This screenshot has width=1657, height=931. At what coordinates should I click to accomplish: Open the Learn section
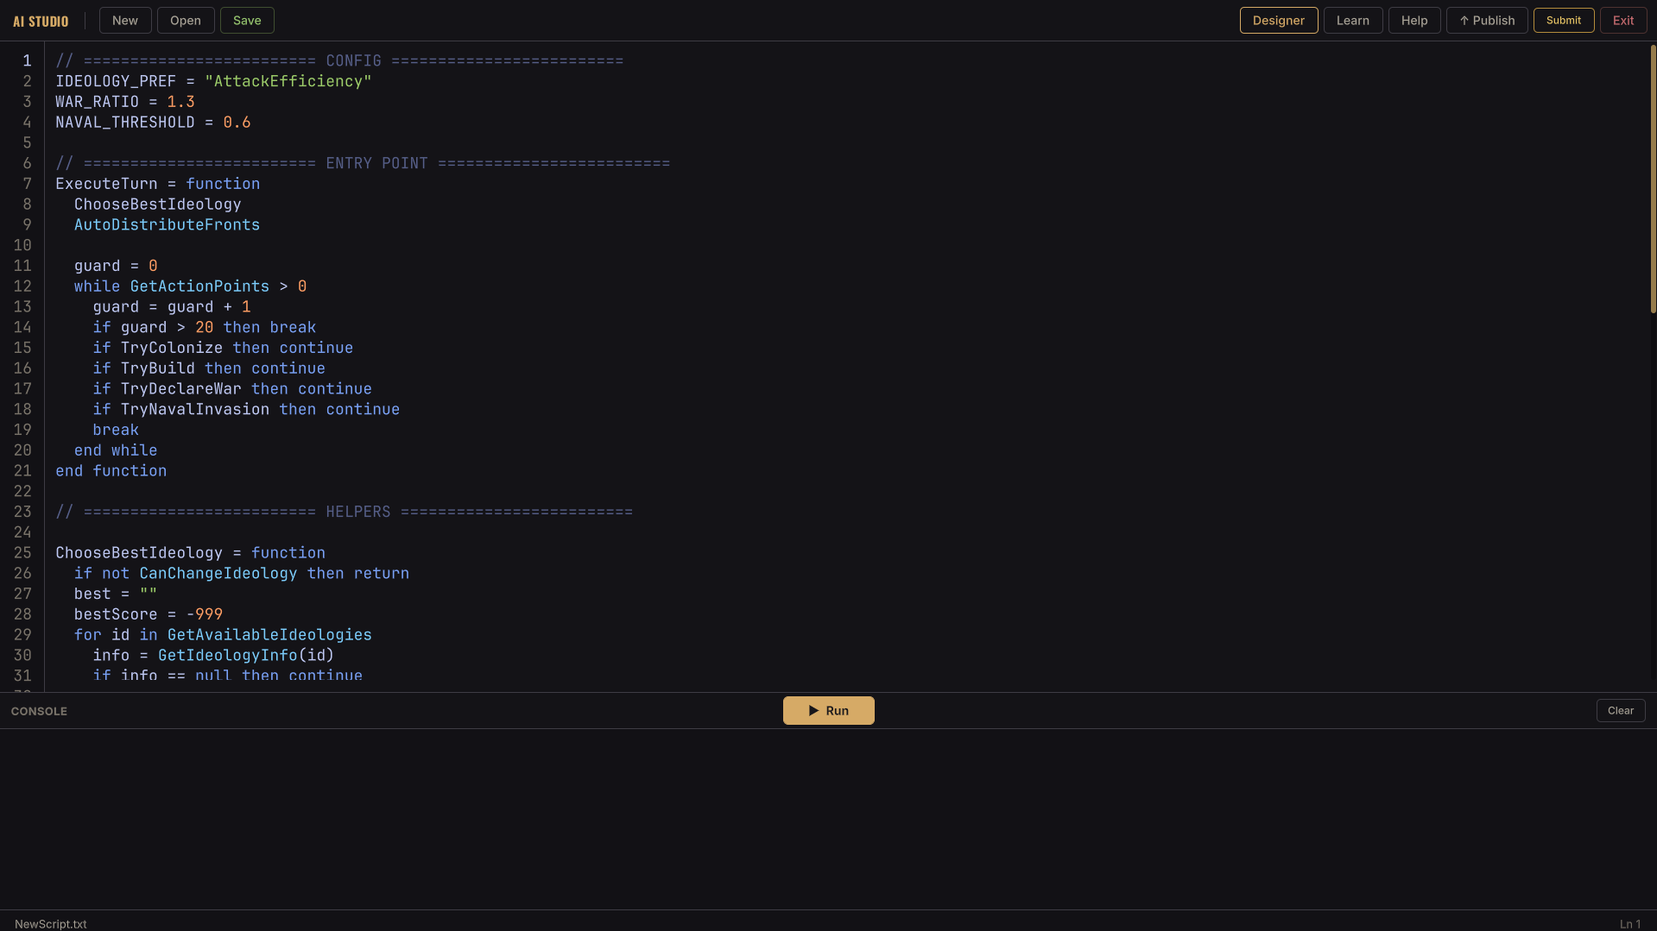click(x=1353, y=21)
